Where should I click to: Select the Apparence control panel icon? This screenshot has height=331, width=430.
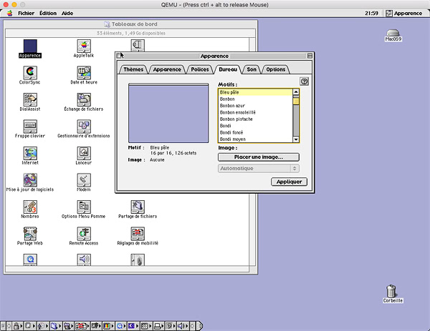(30, 49)
